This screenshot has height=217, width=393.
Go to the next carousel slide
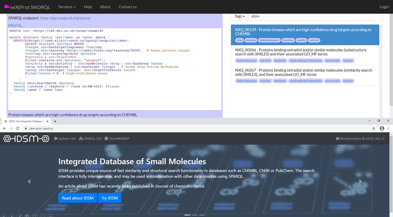360,181
